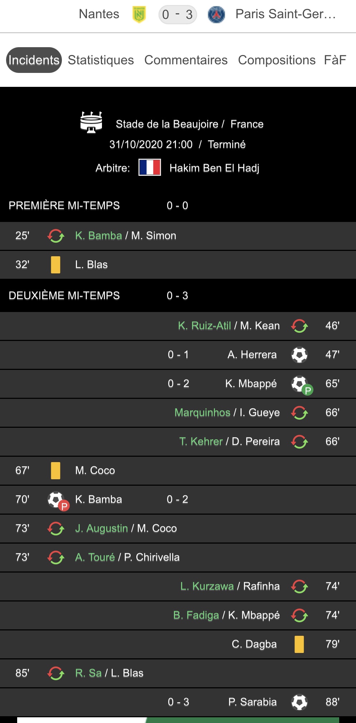Click the Nantes club crest icon
Screen dimensions: 356x723
coord(139,15)
